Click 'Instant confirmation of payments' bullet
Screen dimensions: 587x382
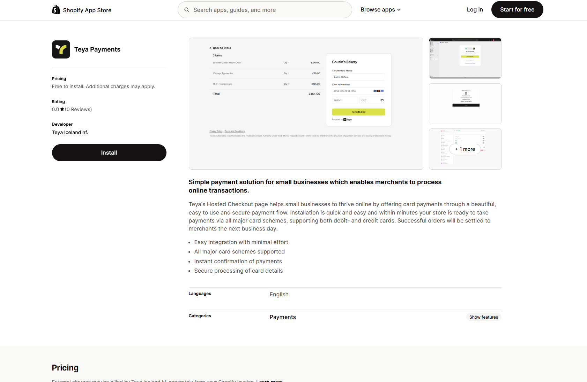click(238, 261)
